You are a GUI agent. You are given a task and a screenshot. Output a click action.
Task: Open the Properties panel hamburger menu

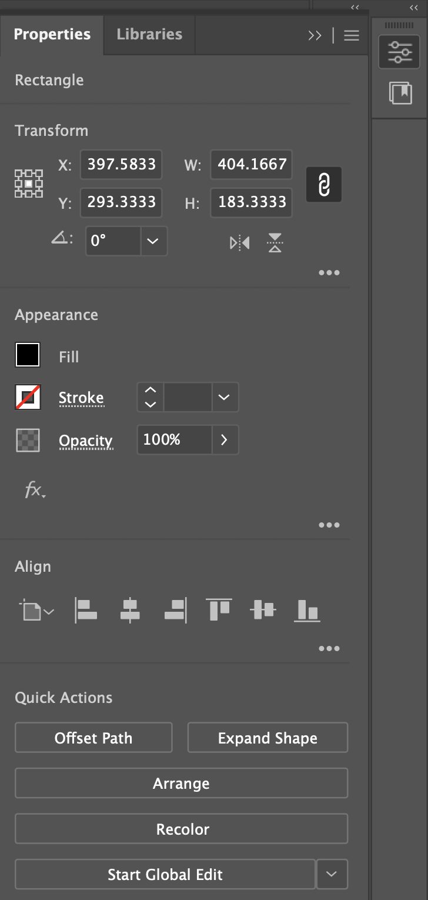(x=352, y=35)
